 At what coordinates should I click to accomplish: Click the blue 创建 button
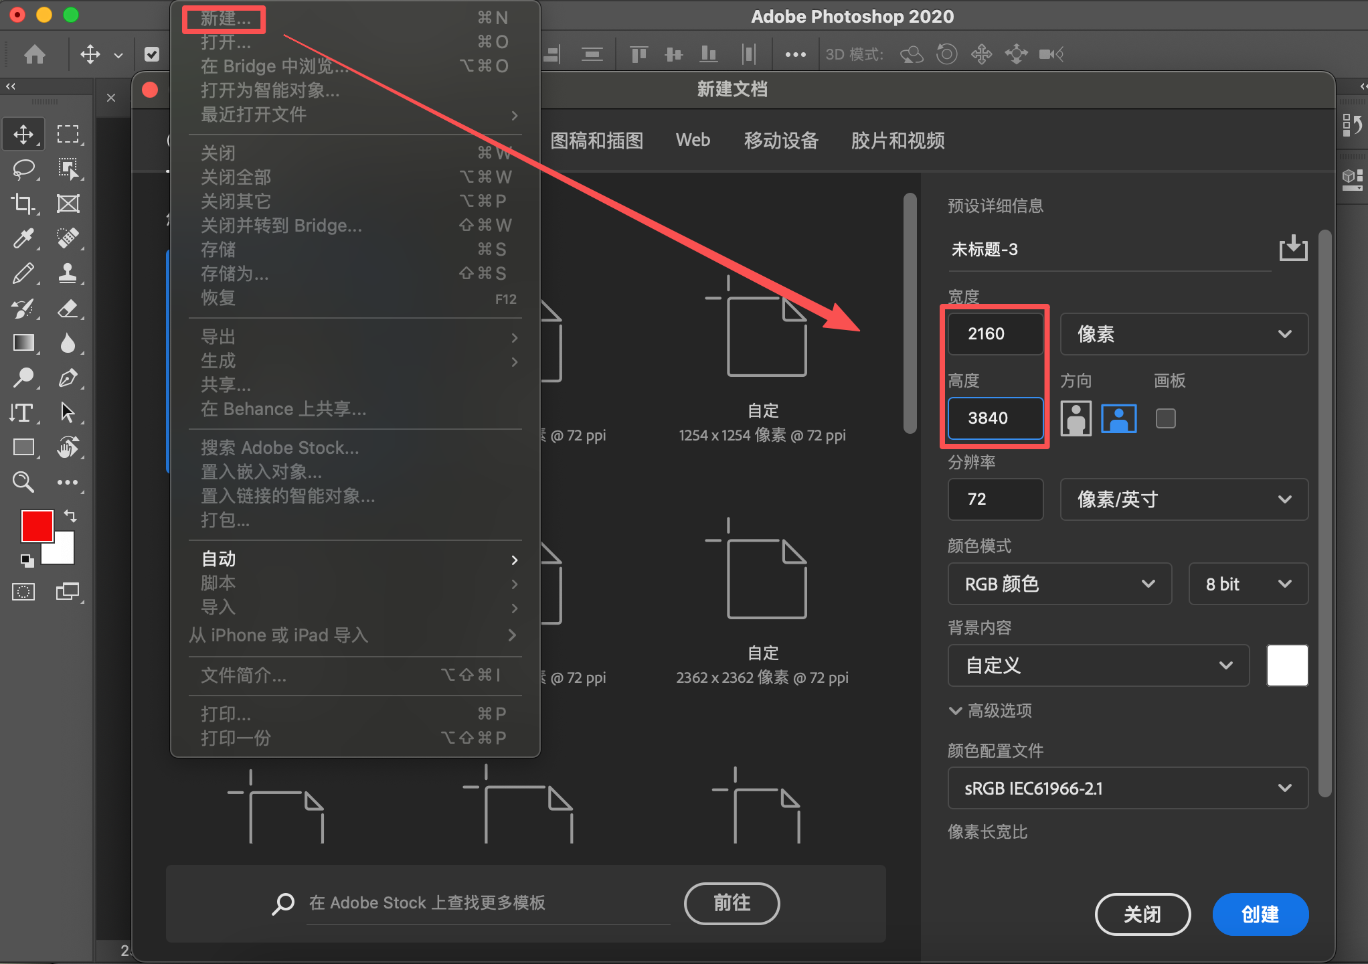pyautogui.click(x=1260, y=914)
